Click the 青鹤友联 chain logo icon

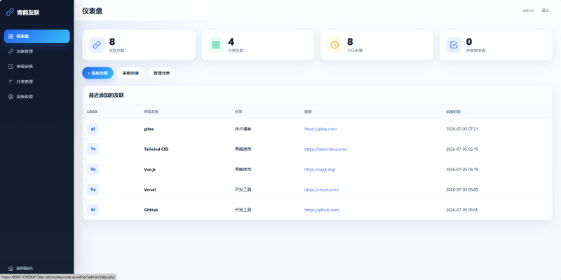point(10,12)
